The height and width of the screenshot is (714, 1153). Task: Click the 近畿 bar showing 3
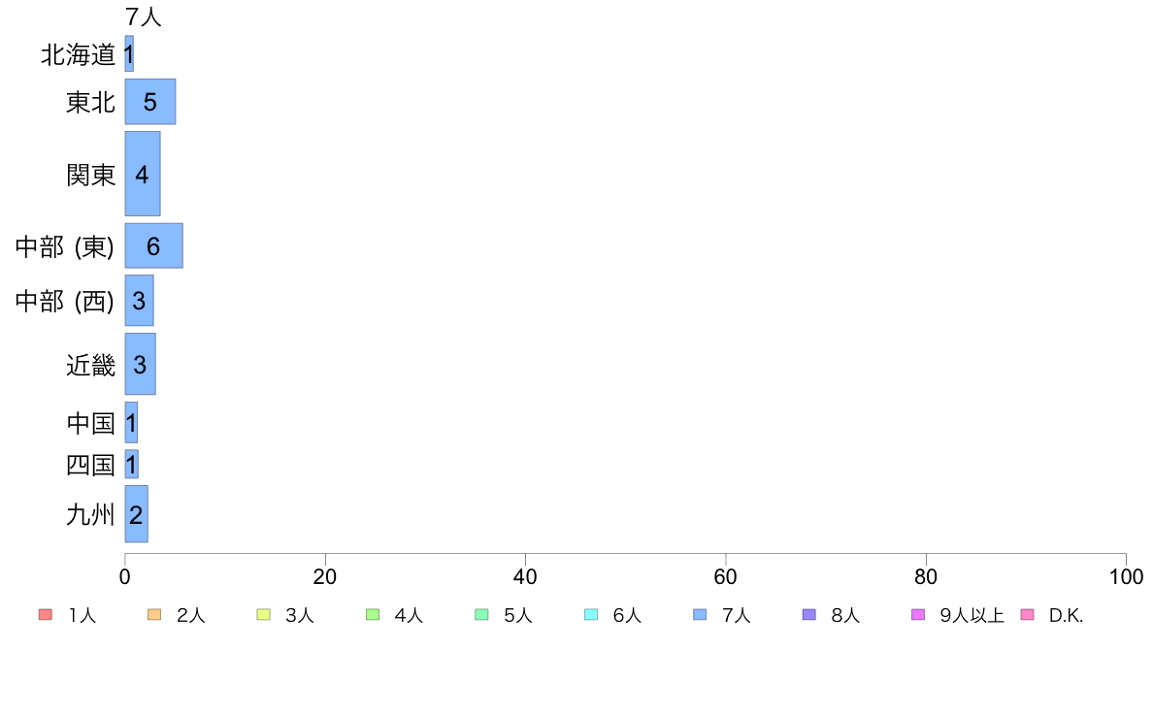(141, 364)
